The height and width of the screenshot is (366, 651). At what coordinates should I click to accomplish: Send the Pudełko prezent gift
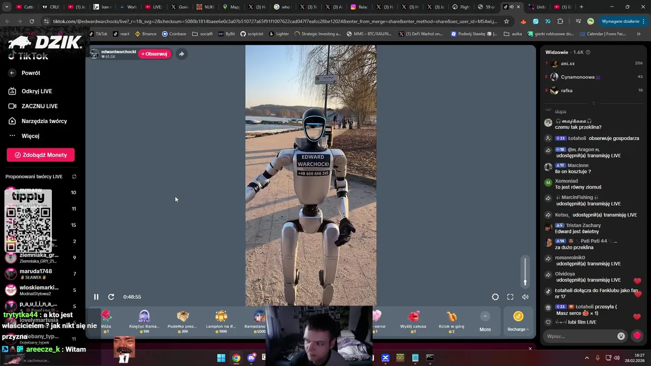tap(183, 321)
